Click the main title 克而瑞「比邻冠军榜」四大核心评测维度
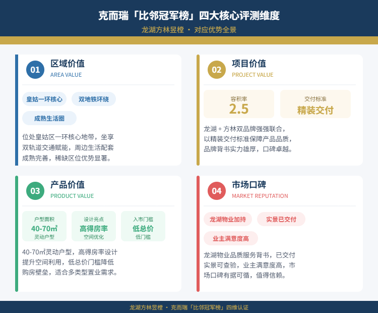This screenshot has height=313, width=378. tap(189, 16)
